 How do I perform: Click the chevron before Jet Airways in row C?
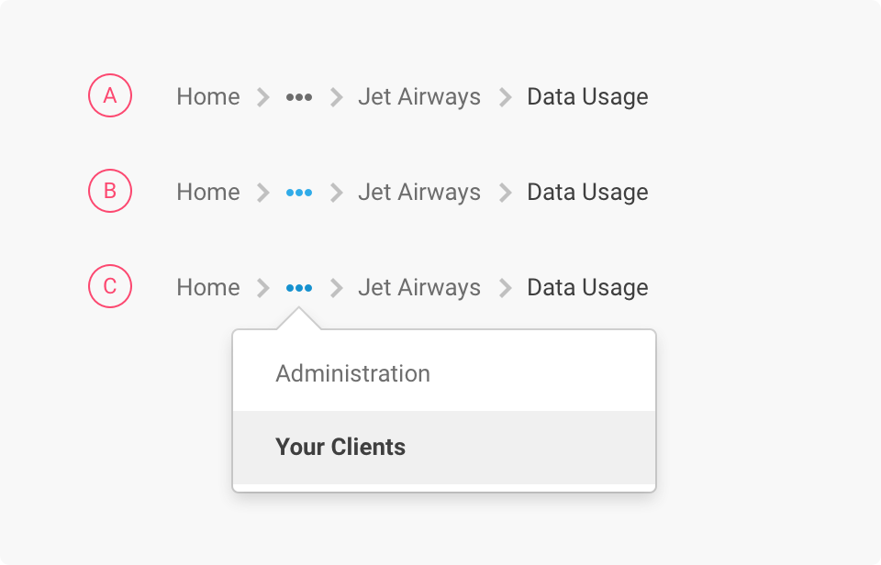point(337,288)
